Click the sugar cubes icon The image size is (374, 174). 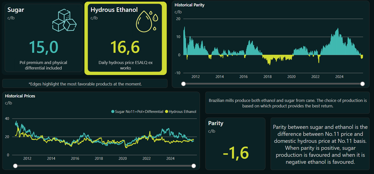pos(65,21)
